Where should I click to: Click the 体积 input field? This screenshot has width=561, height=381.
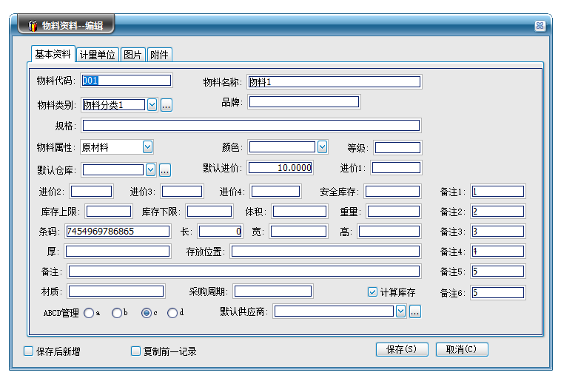tap(300, 211)
